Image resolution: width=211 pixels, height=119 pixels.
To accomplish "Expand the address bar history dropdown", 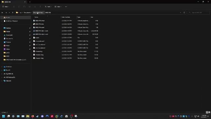I will click(x=180, y=13).
